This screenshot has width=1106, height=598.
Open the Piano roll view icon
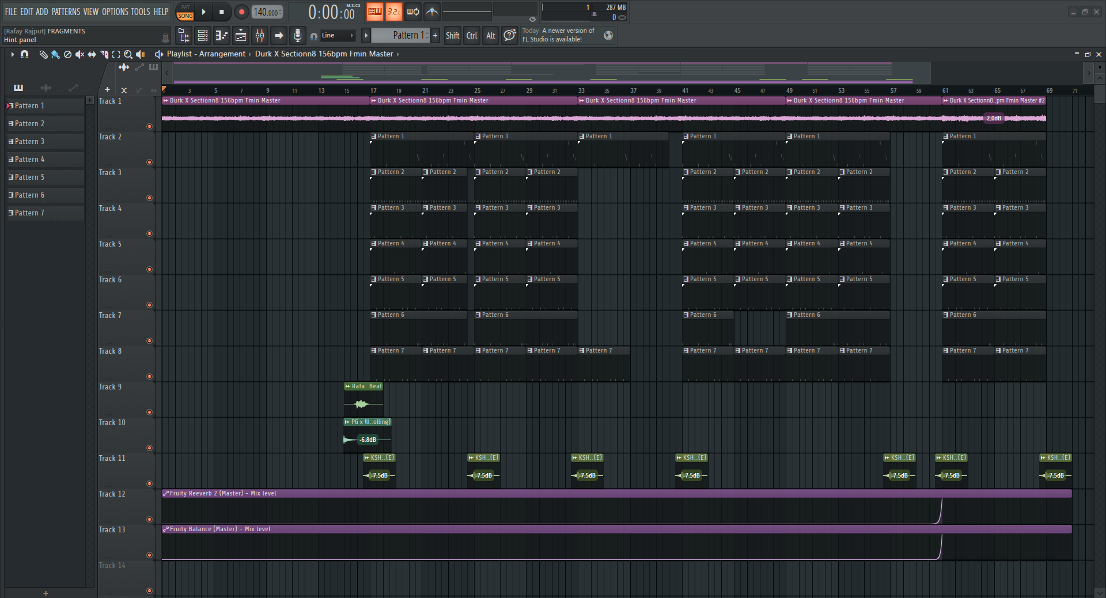click(x=222, y=36)
